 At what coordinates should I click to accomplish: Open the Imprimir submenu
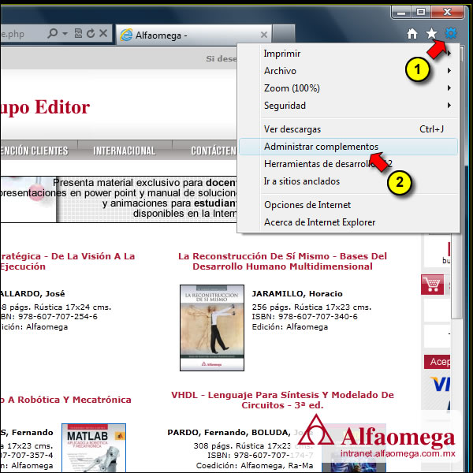(348, 54)
